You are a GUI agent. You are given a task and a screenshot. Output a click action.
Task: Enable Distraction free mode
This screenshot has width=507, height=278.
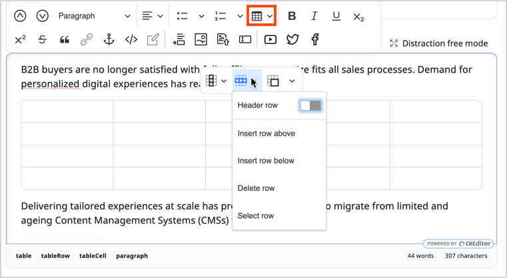(438, 43)
